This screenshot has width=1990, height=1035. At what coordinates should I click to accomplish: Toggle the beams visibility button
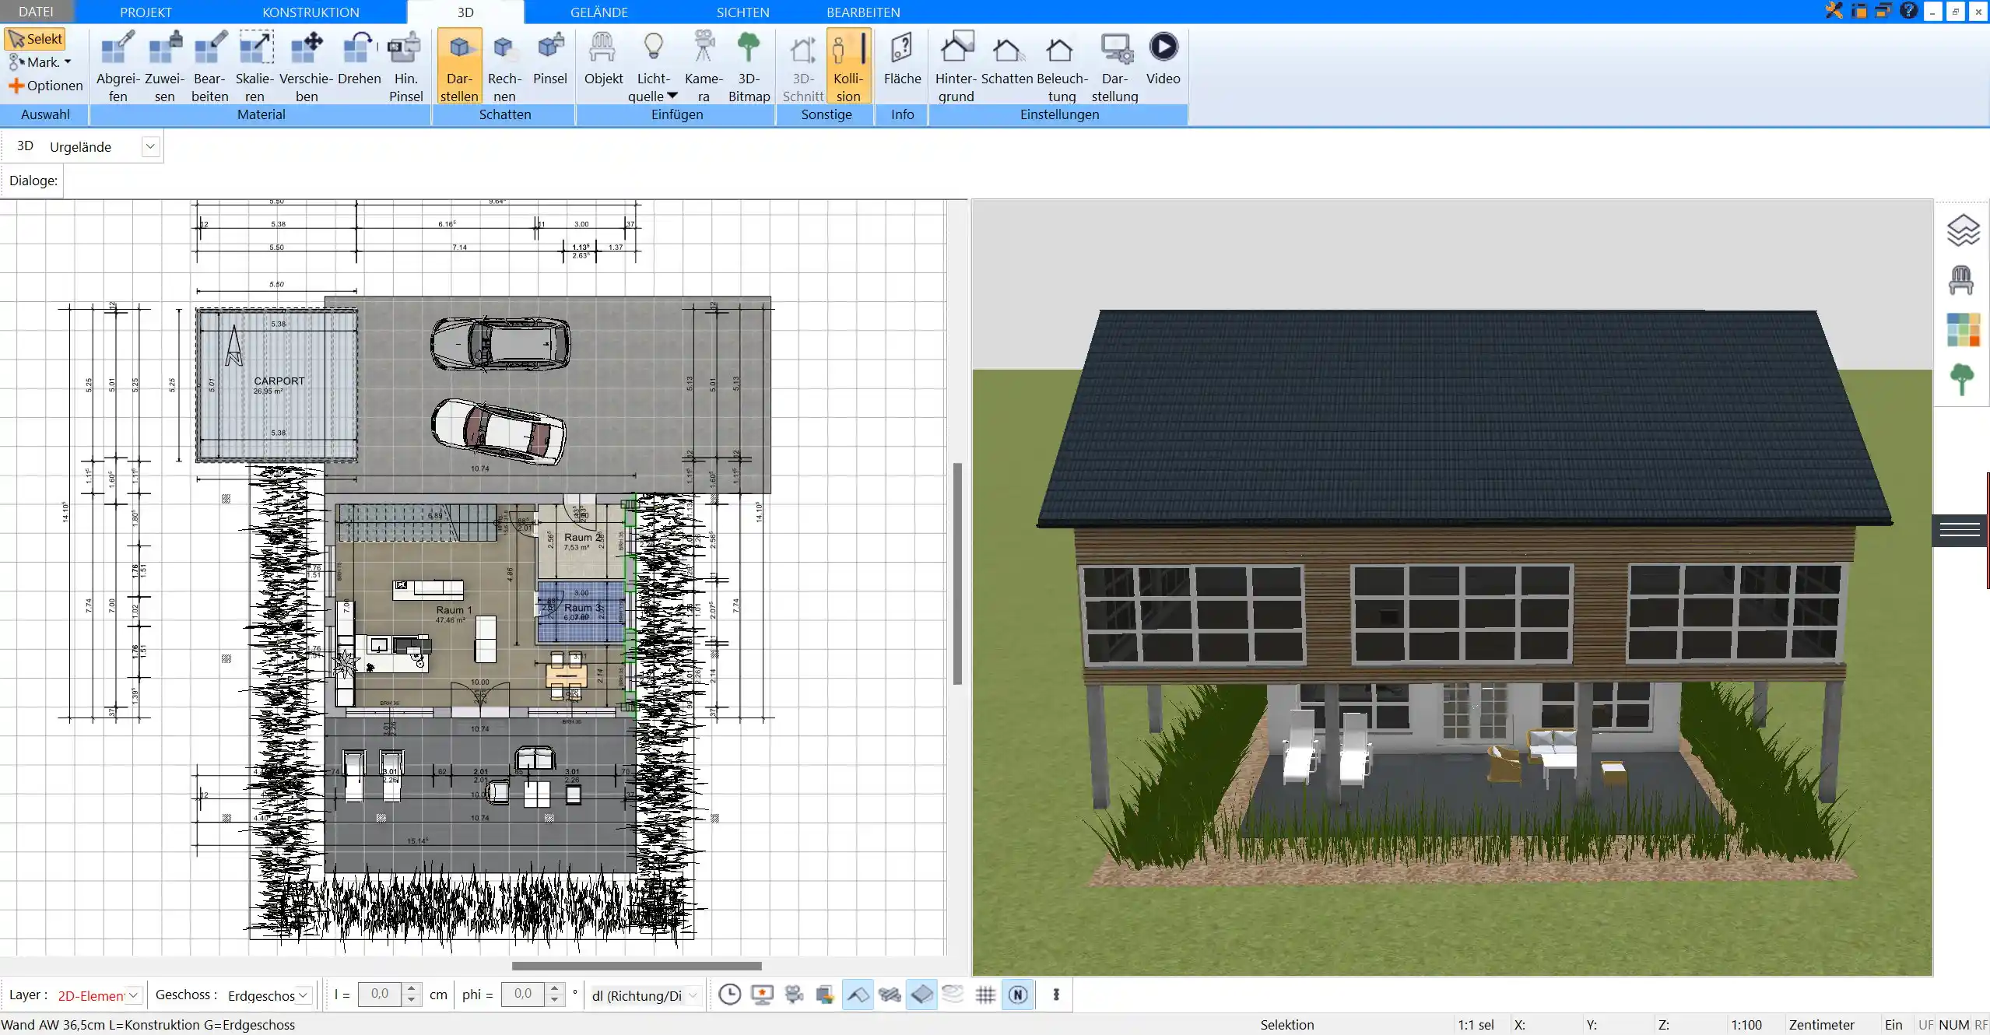(890, 995)
